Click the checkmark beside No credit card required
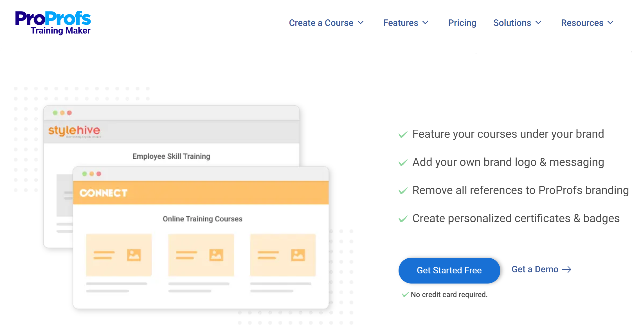 405,294
